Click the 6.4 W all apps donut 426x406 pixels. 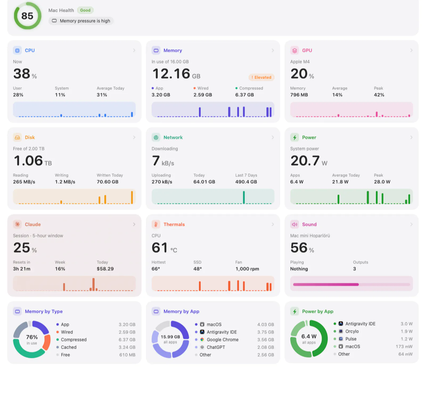309,339
